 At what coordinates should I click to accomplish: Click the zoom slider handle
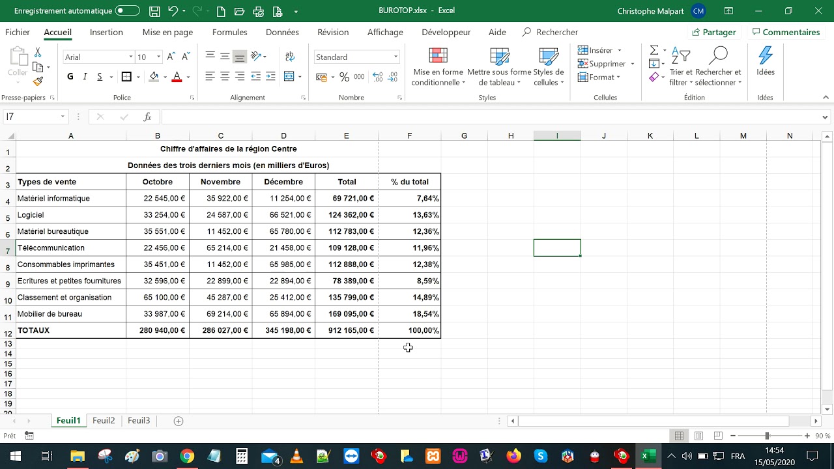(768, 436)
